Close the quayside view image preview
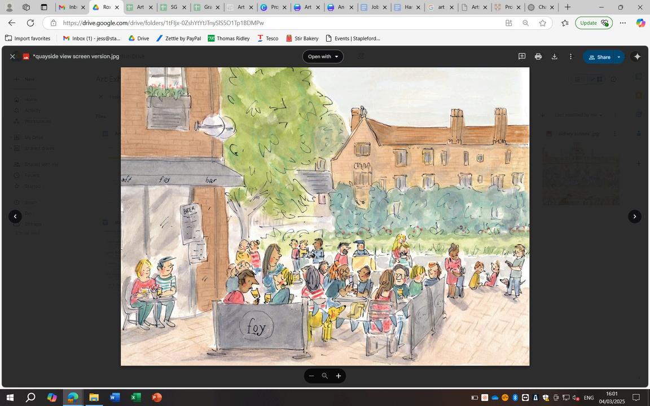The image size is (650, 406). pos(12,56)
